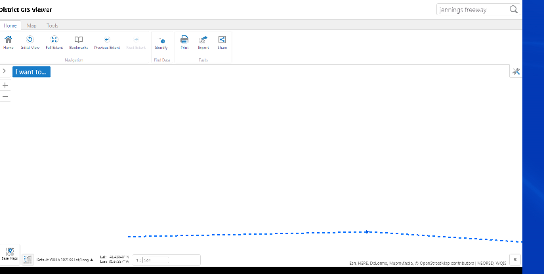This screenshot has width=544, height=274.
Task: Expand the overview map arrow at bottom right
Action: [x=515, y=259]
